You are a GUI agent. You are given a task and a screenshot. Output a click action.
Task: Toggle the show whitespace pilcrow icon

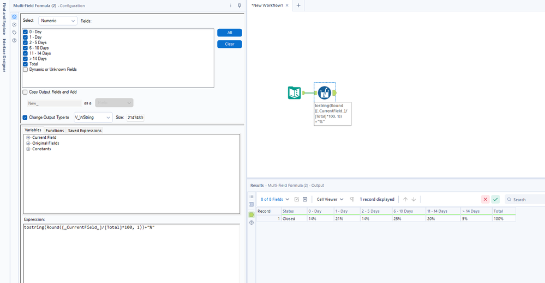[x=352, y=199]
